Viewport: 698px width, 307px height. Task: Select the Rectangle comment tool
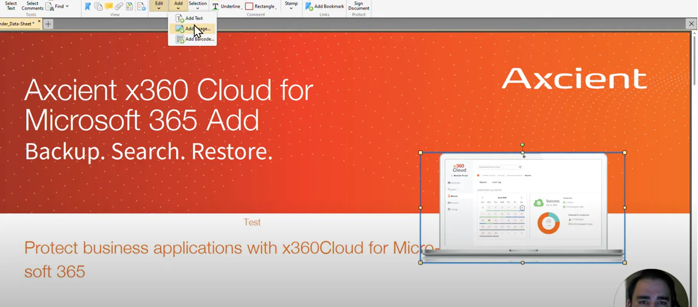(261, 6)
